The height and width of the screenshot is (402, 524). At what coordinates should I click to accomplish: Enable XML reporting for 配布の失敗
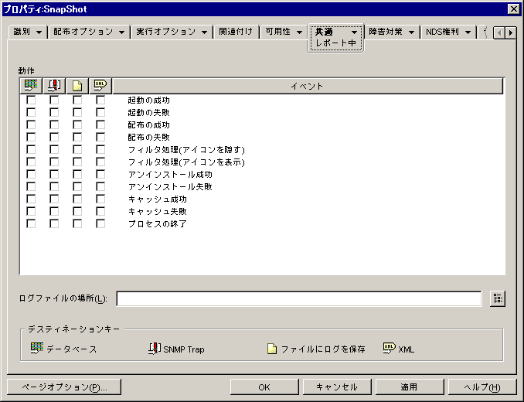click(x=100, y=137)
